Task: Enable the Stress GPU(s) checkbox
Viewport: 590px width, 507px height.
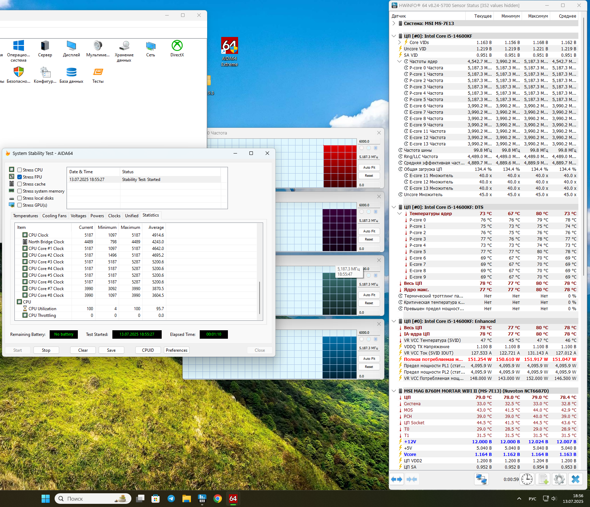Action: pos(20,205)
